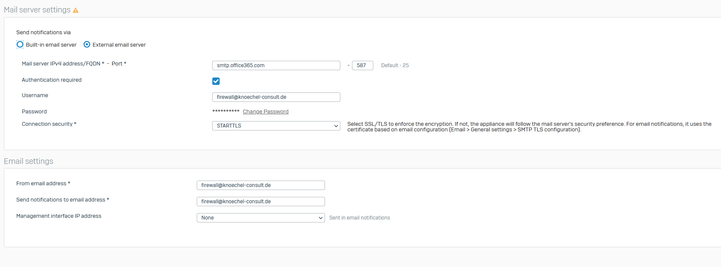The height and width of the screenshot is (267, 721).
Task: Edit the Send notifications to email address field
Action: pyautogui.click(x=260, y=202)
